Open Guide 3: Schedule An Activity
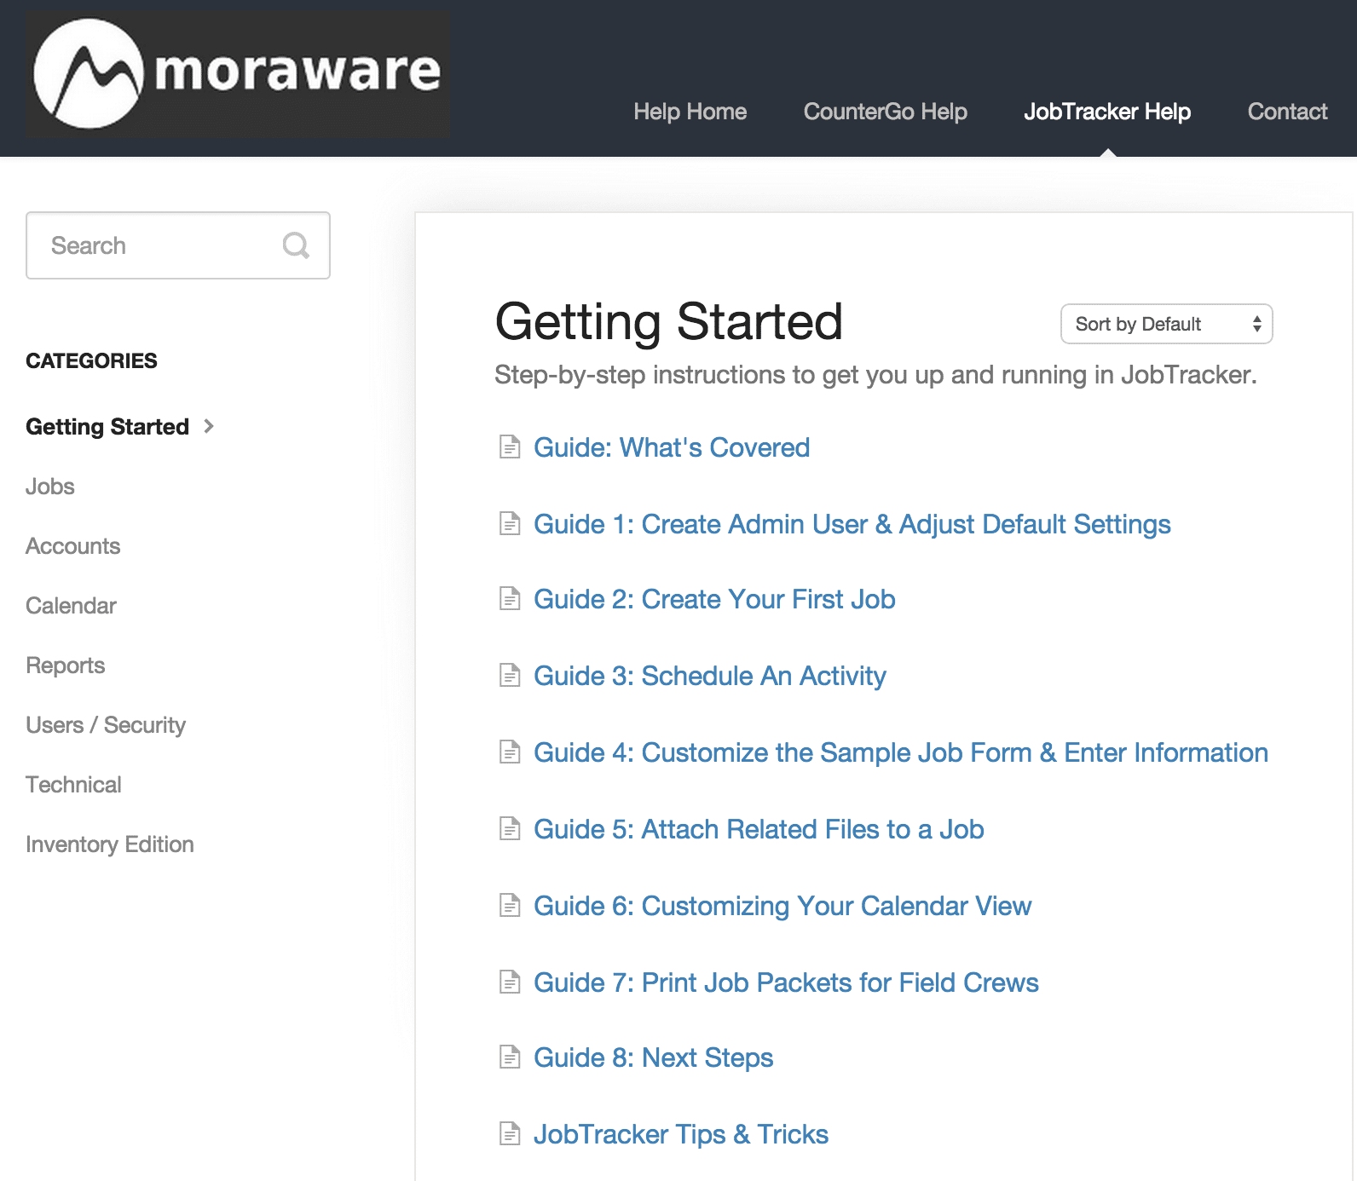Image resolution: width=1357 pixels, height=1181 pixels. pos(710,676)
